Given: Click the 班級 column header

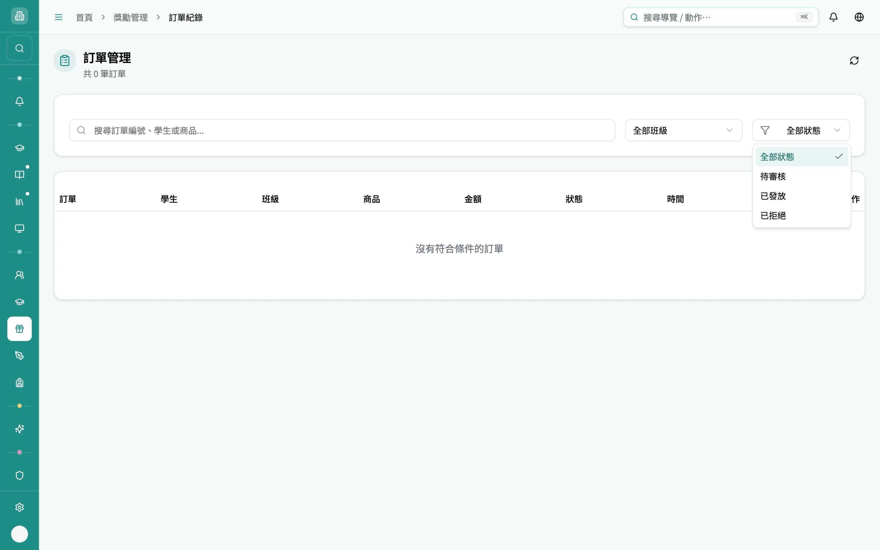Looking at the screenshot, I should 270,199.
